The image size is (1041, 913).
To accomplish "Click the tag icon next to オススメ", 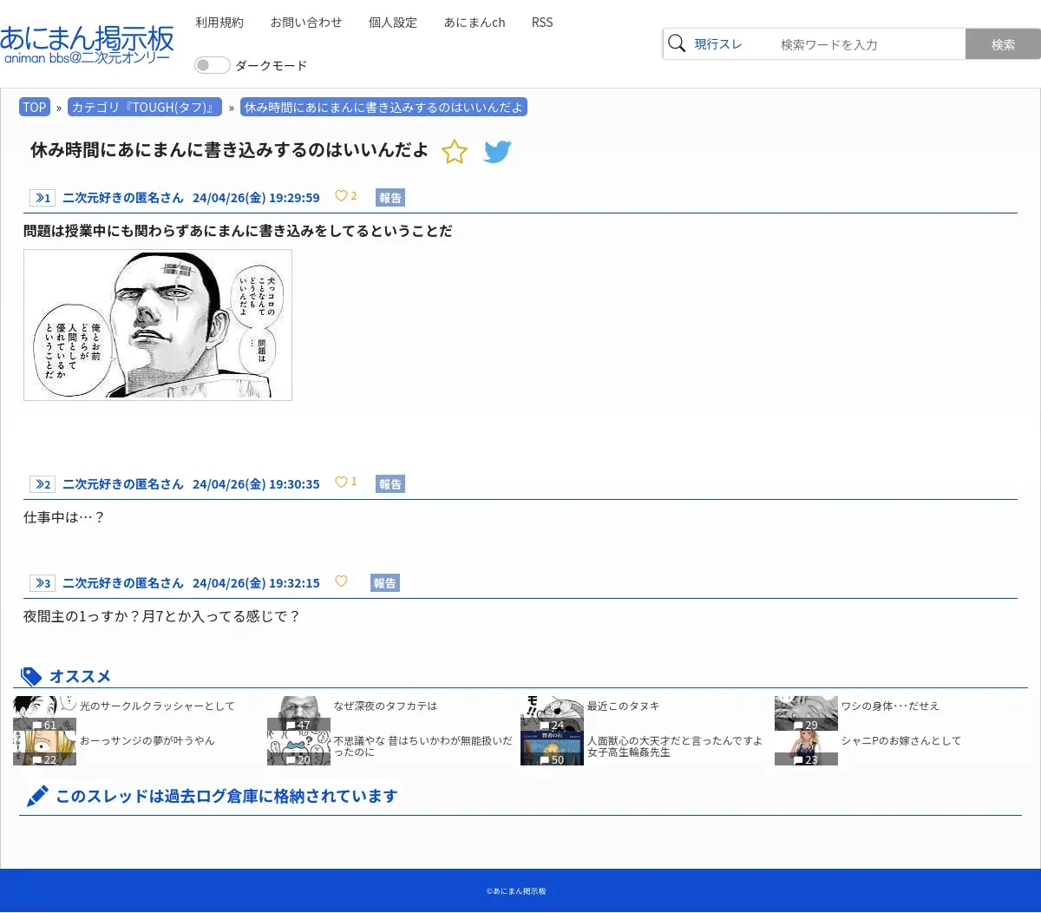I will [31, 676].
